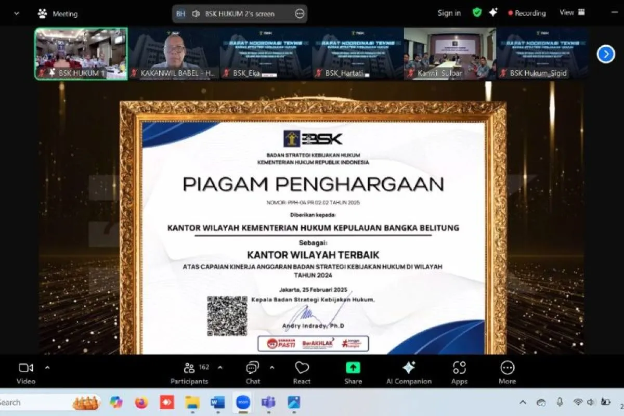
Task: Open the Chat panel
Action: (253, 372)
